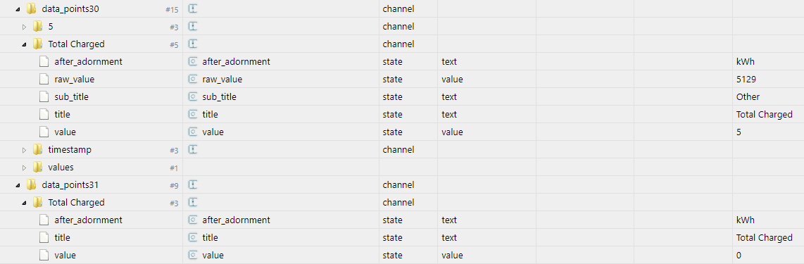Image resolution: width=804 pixels, height=264 pixels.
Task: Click the sub_title file icon in the tree
Action: (x=44, y=97)
